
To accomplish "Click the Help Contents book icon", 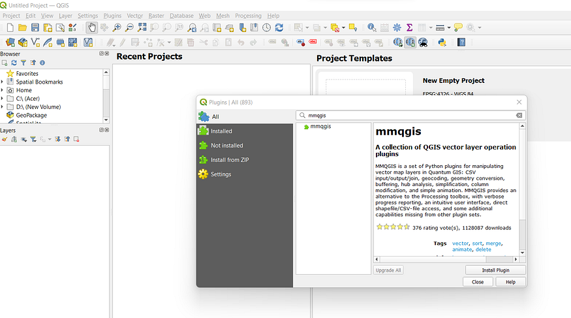I will pos(461,42).
